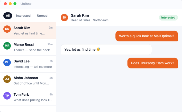The width and height of the screenshot is (182, 112).
Task: Maximize the window with green button
Action: 15,4
